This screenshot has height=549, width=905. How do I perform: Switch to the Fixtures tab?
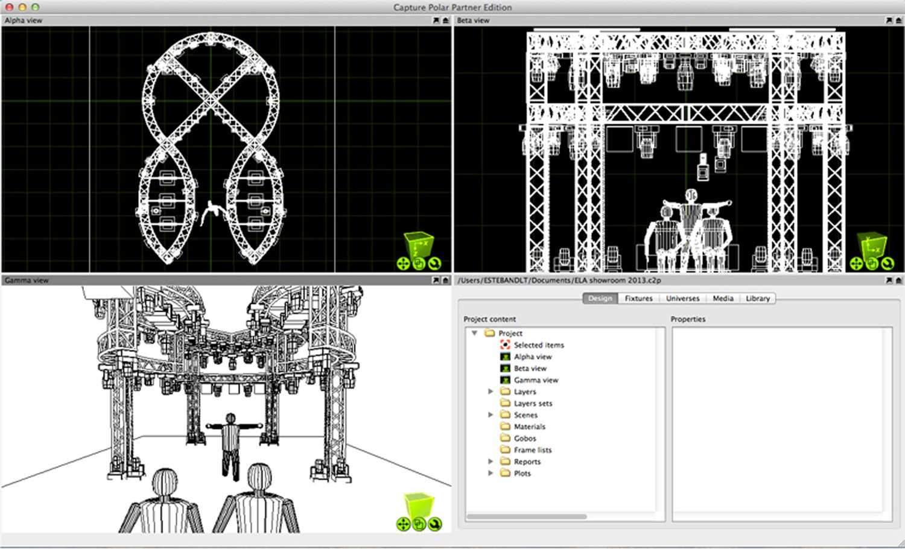coord(638,298)
